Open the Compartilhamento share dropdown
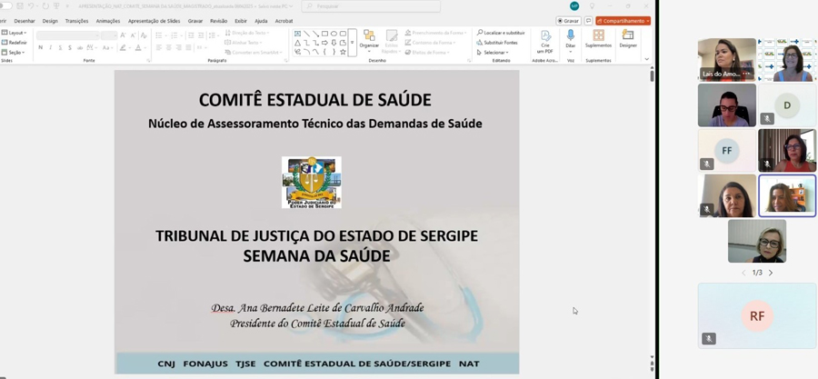Screen dimensions: 818x379 (623, 21)
